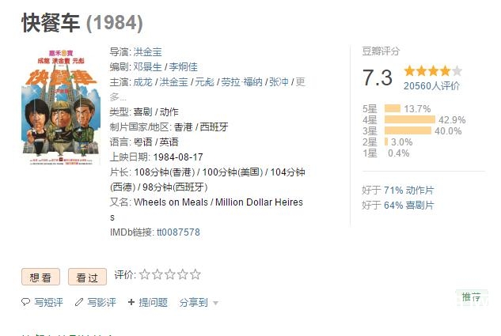
Task: Click the plus icon beside 提问题
Action: pos(131,303)
